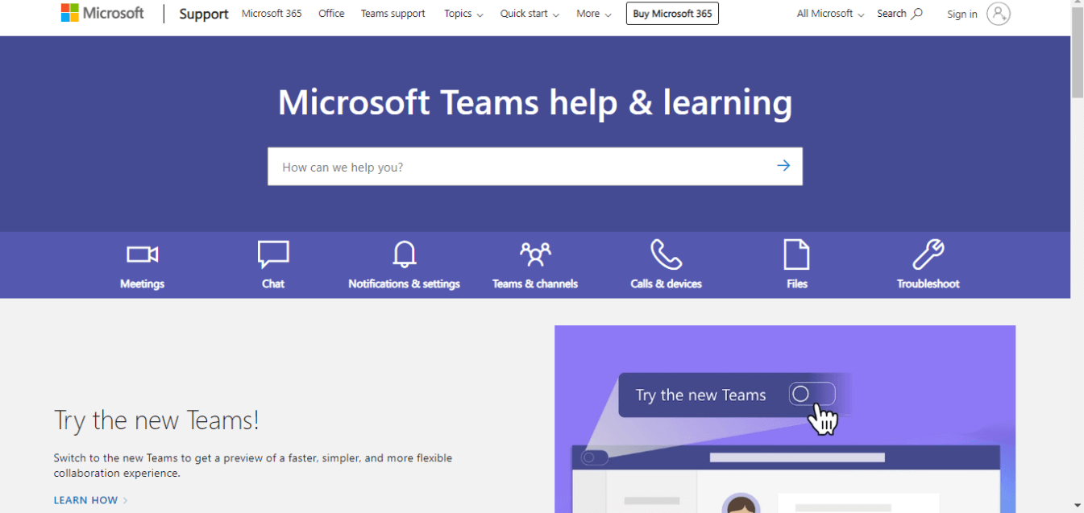Open Teams support nav item
Viewport: 1084px width, 513px height.
[393, 14]
